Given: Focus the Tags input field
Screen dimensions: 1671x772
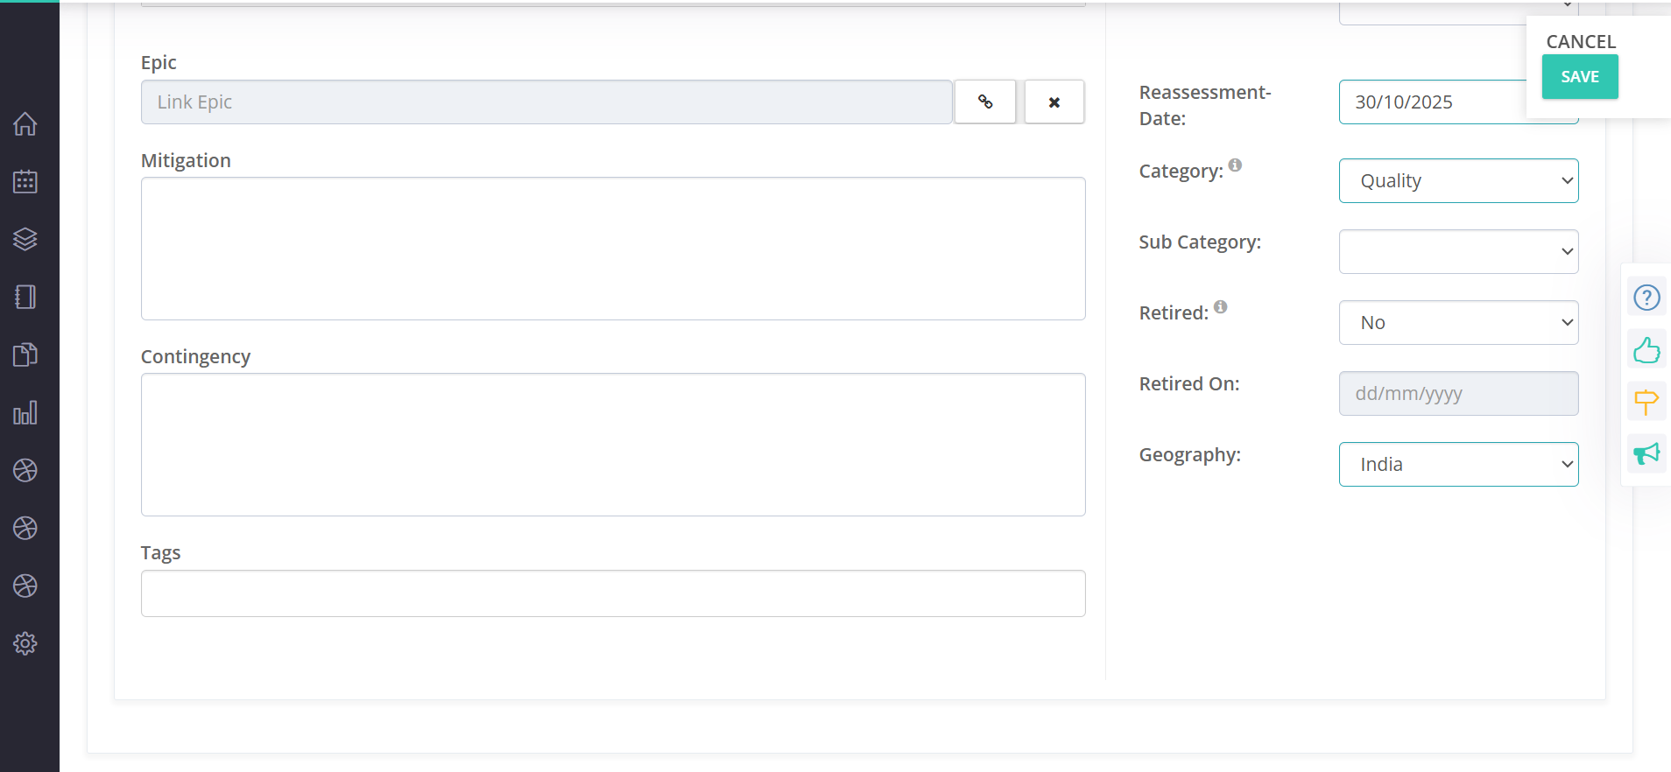Looking at the screenshot, I should pos(613,593).
